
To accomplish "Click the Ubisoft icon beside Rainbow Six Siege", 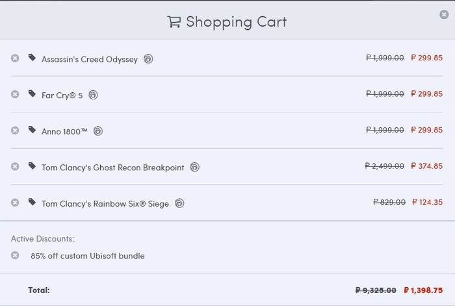I will (179, 203).
